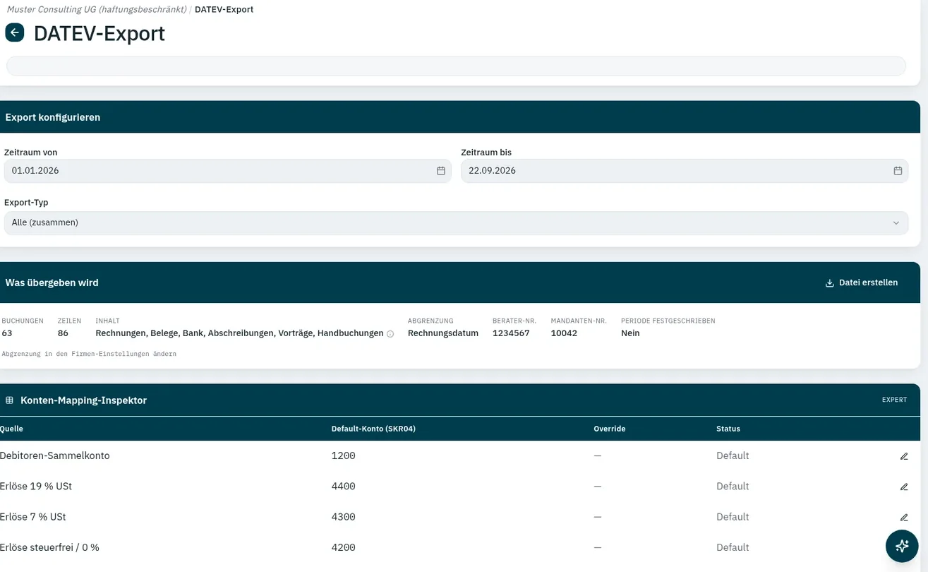Click account number 1200
This screenshot has width=928, height=572.
(343, 456)
